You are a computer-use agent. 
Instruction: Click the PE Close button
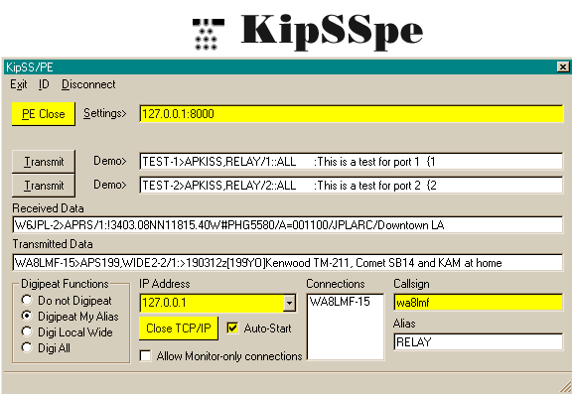coord(44,114)
